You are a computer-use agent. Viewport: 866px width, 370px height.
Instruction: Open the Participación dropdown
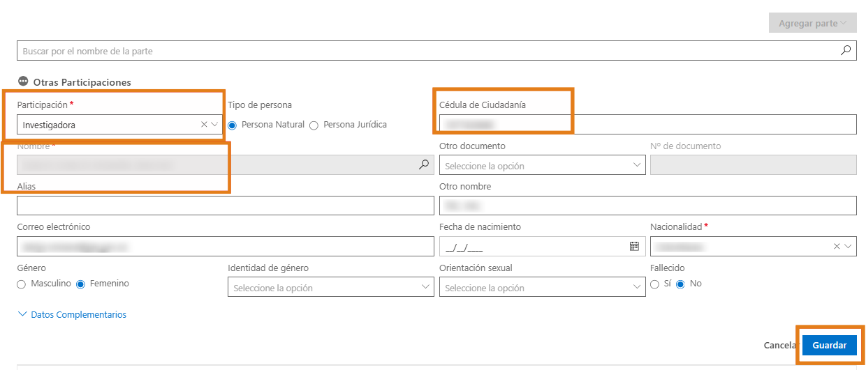coord(214,125)
